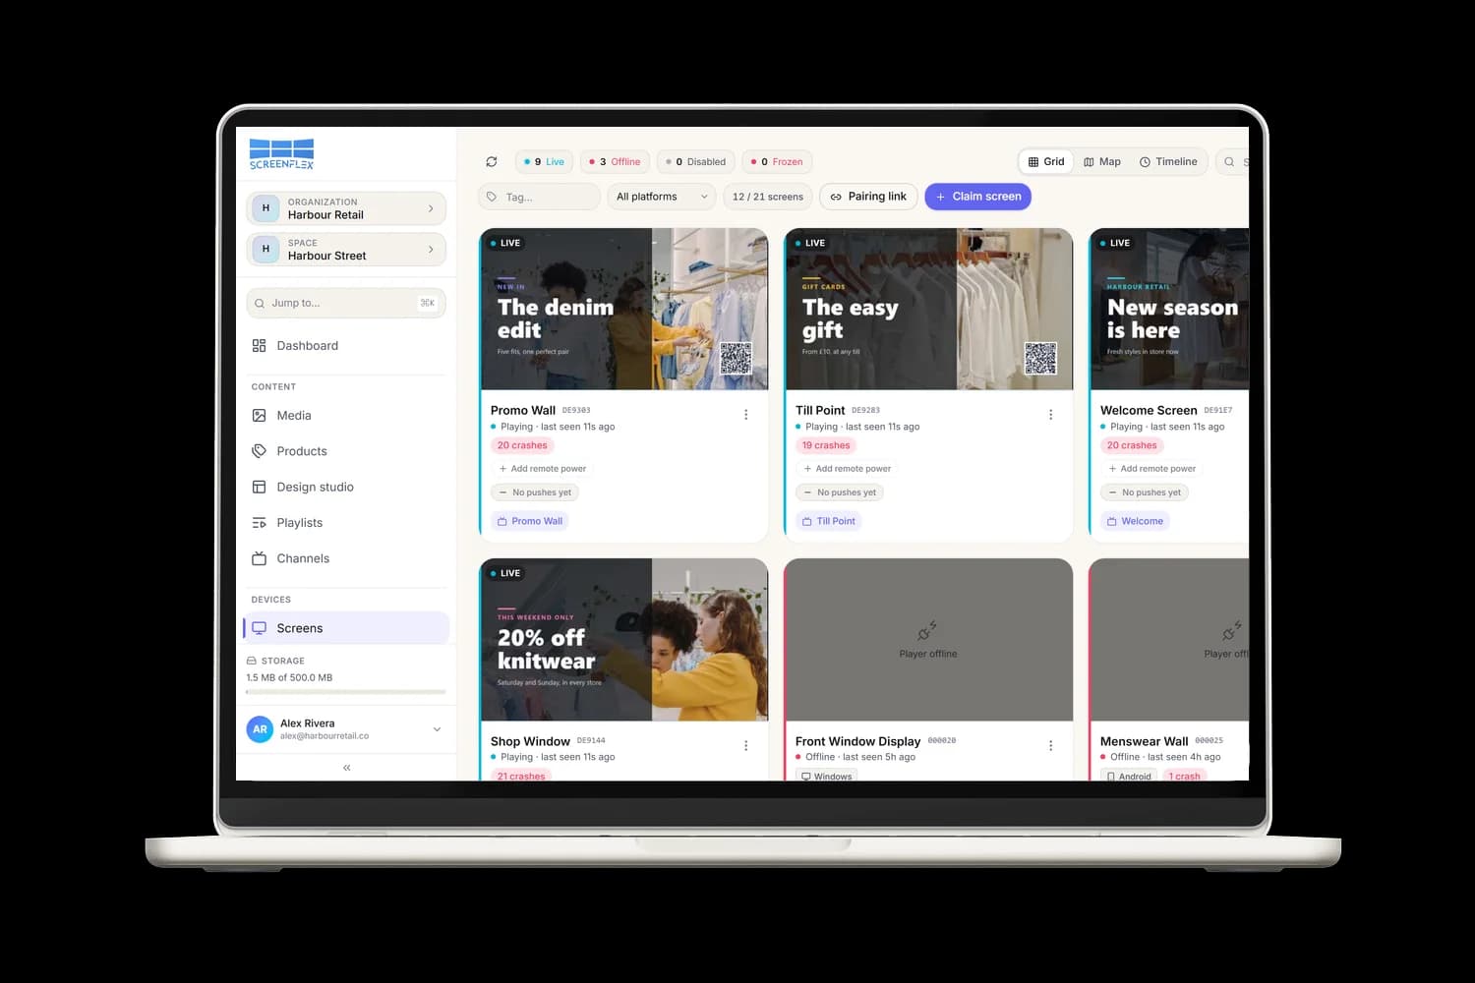Open the Space Harbour Street switcher

pyautogui.click(x=346, y=250)
